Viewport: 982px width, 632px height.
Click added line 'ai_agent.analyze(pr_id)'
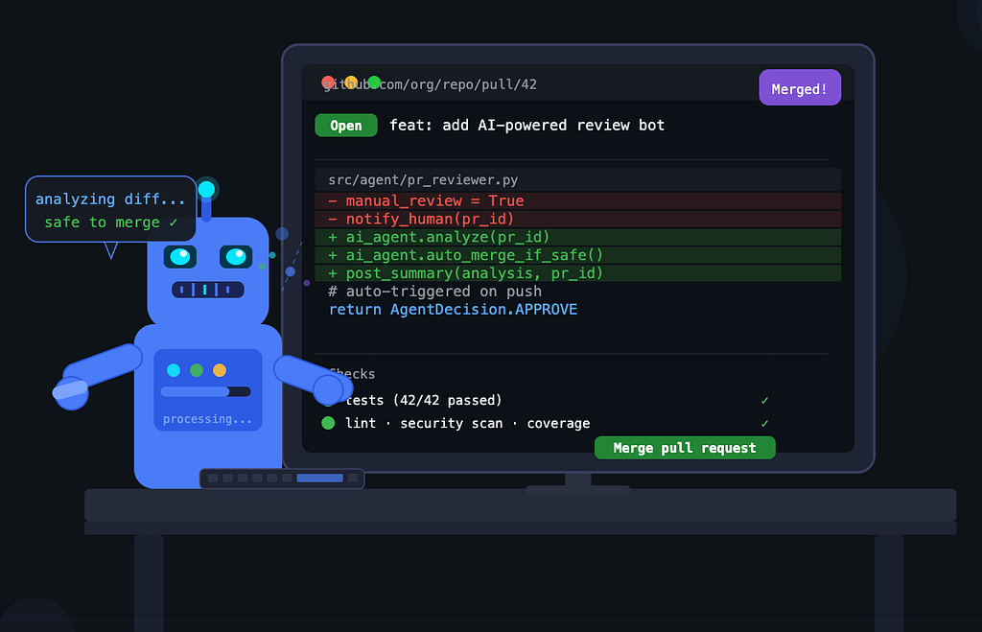577,237
